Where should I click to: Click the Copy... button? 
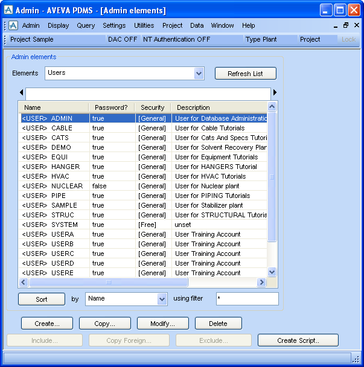click(x=105, y=324)
